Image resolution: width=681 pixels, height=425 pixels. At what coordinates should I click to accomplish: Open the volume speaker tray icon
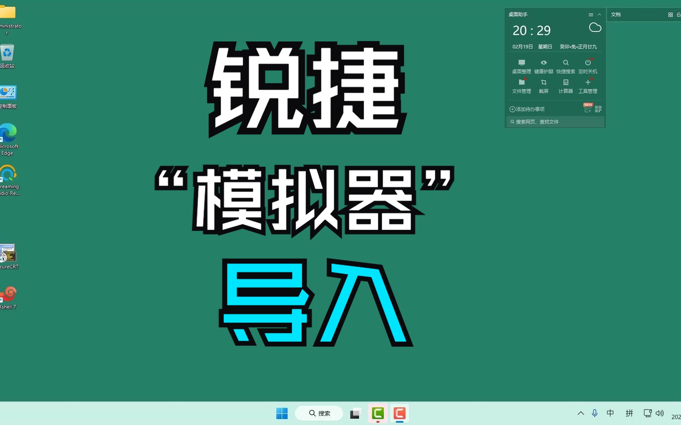[x=660, y=413]
